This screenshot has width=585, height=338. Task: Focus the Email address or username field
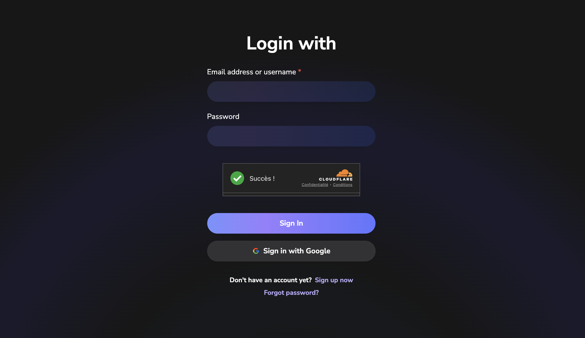click(291, 92)
